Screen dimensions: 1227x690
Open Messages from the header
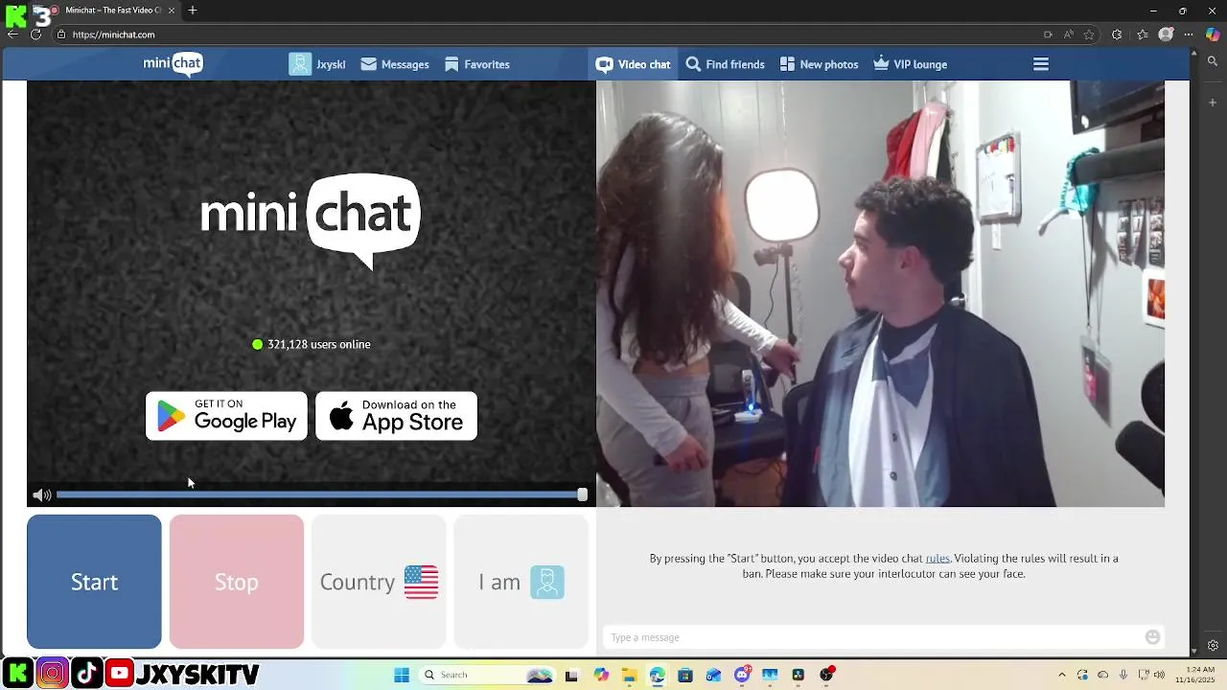[395, 64]
